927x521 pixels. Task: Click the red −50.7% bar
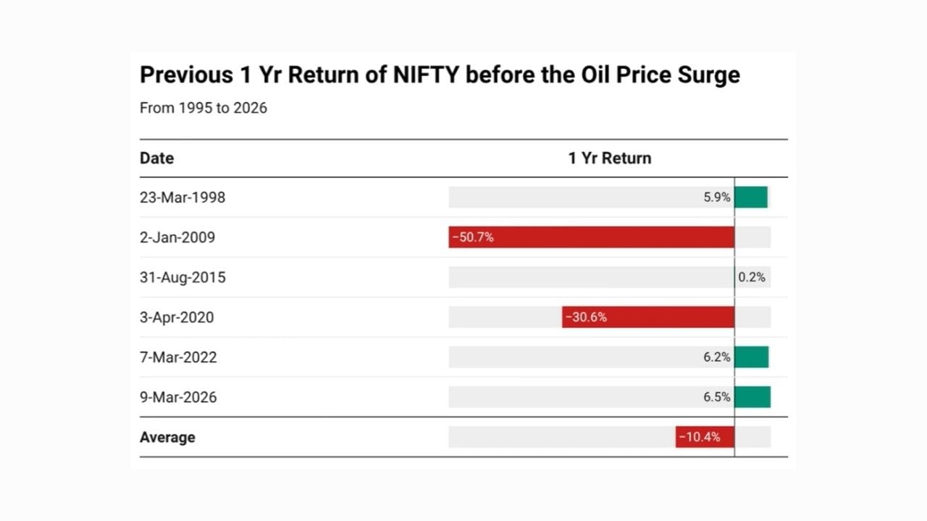tap(591, 237)
